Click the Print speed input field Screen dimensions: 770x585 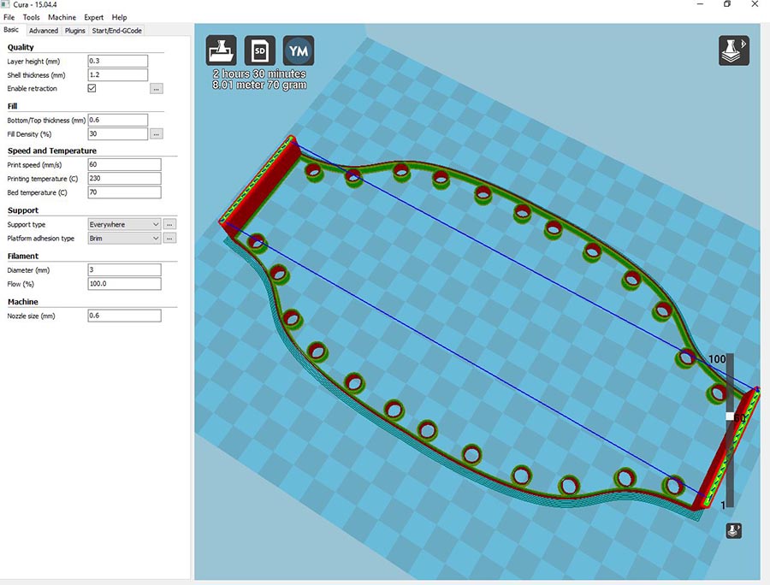124,164
